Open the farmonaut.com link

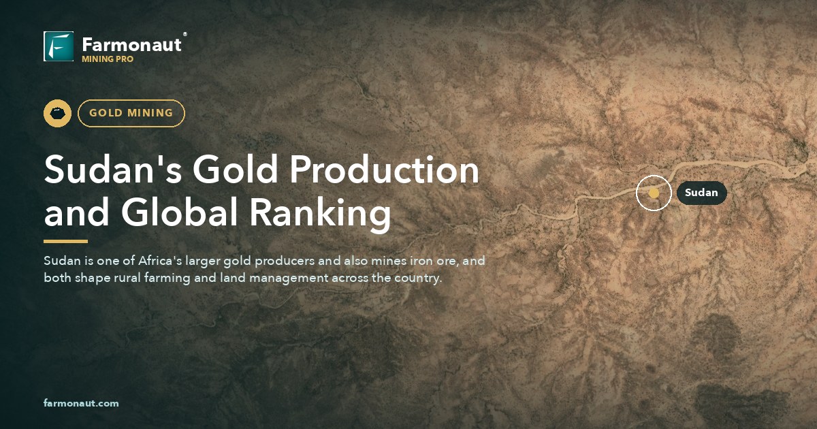[x=81, y=403]
